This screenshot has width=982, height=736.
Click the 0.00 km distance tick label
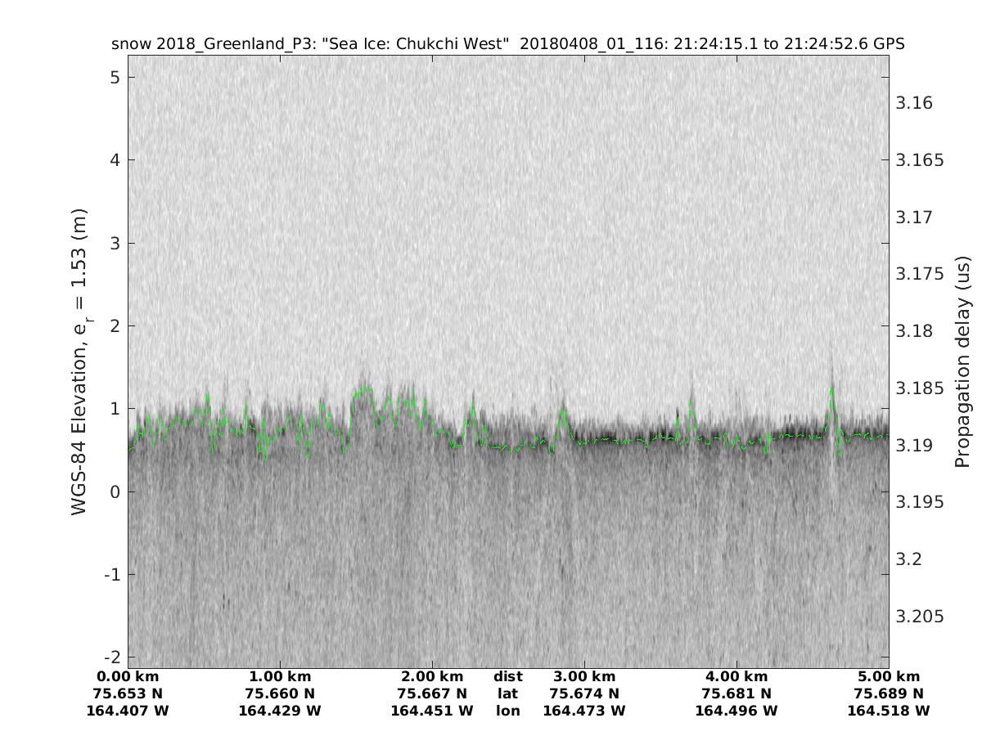pyautogui.click(x=128, y=676)
